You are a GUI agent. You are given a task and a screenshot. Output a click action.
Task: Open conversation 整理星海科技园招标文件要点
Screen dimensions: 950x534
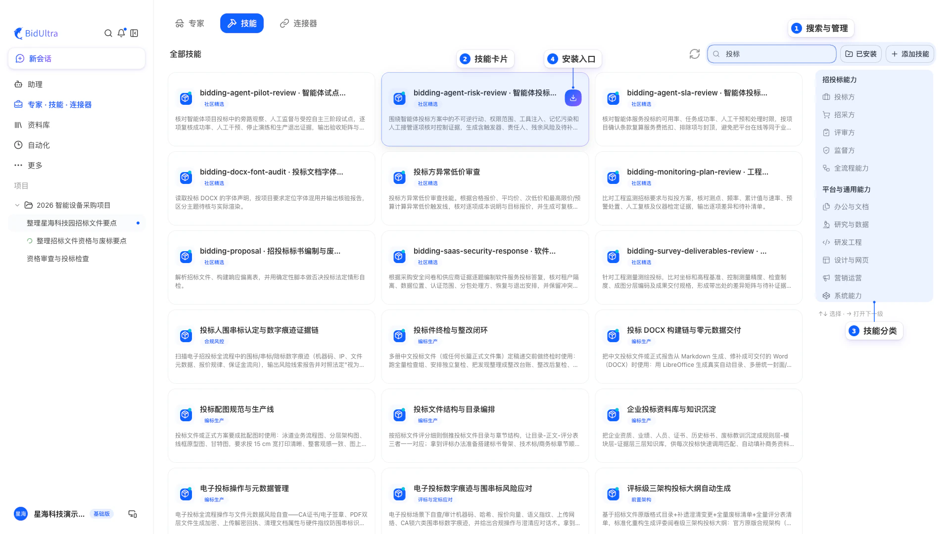(x=77, y=223)
